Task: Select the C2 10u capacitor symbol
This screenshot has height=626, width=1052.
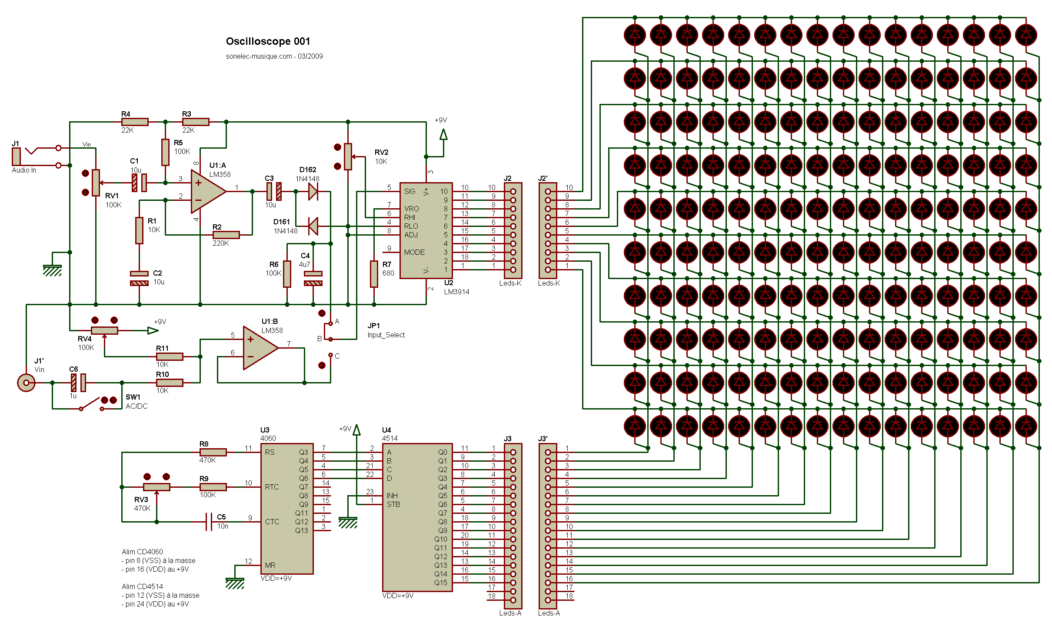Action: point(139,278)
